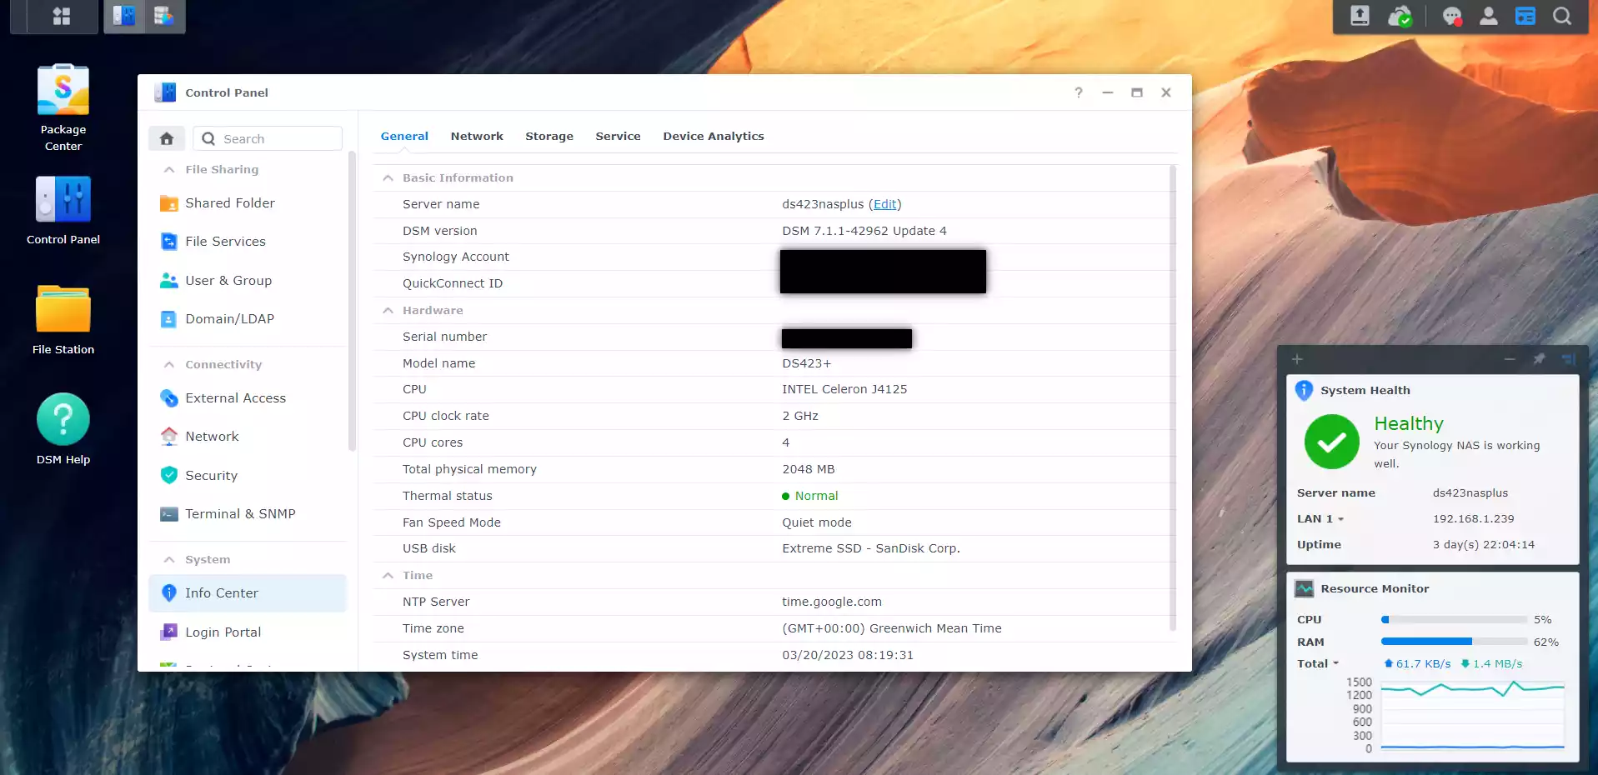Click the 2048 MB memory value
Viewport: 1598px width, 775px height.
tap(809, 469)
